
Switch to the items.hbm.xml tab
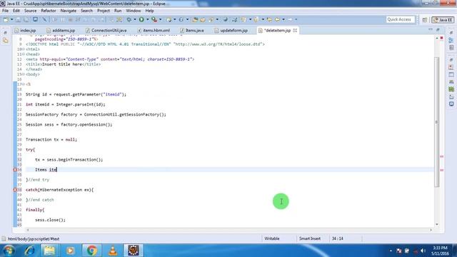click(x=154, y=30)
